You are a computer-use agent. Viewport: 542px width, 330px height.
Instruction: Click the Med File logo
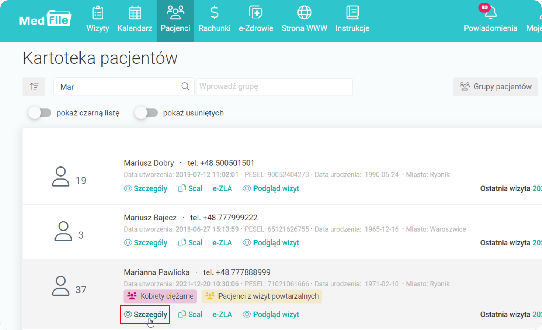tap(45, 19)
